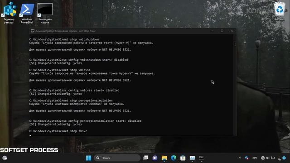
Task: Open the picture-monitor app on the taskbar
Action: click(192, 158)
